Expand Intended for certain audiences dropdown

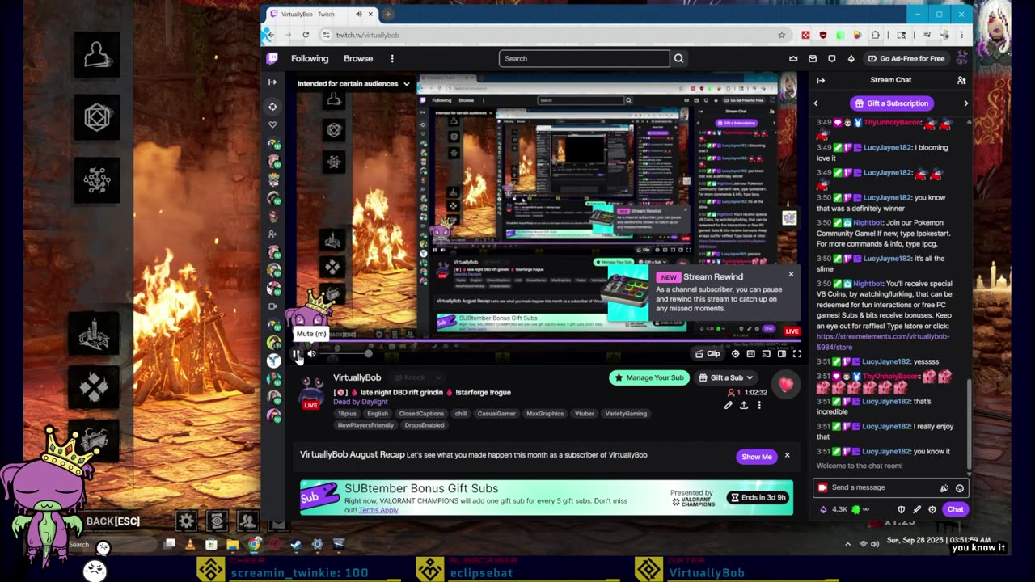[x=353, y=83]
